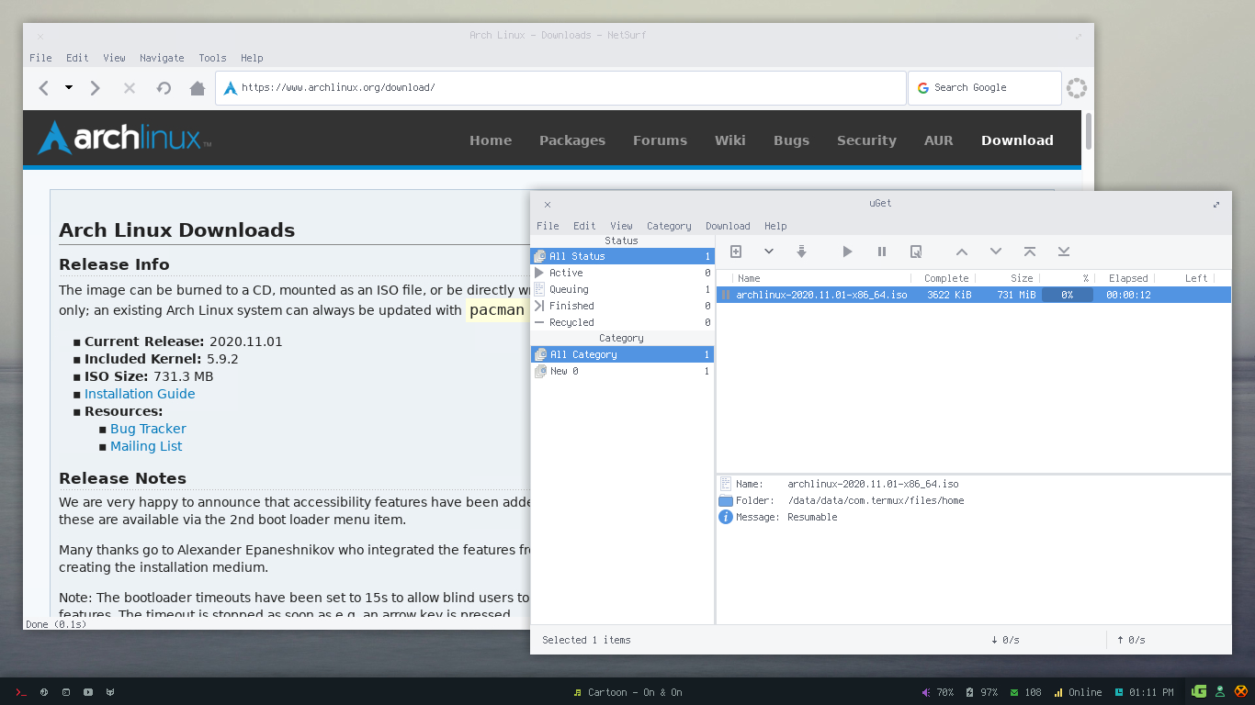Move download down with the down-arrow icon
Viewport: 1255px width, 705px height.
point(996,252)
